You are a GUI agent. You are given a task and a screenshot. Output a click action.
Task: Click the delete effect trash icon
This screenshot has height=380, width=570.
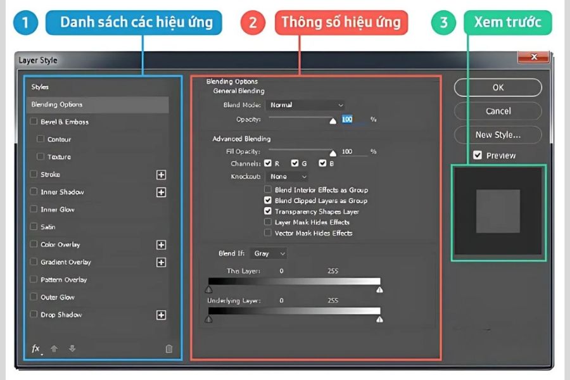coord(169,348)
